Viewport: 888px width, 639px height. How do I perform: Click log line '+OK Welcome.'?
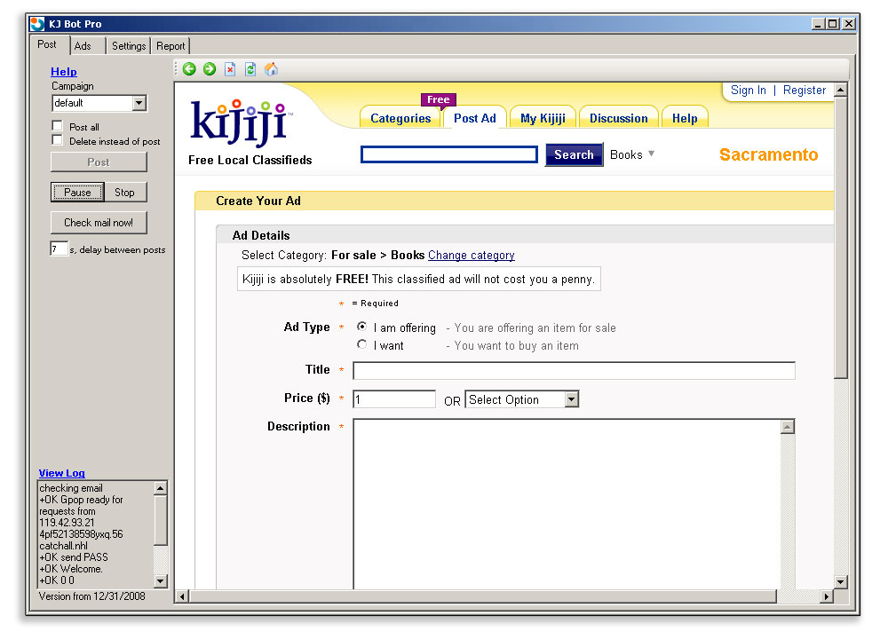point(71,569)
